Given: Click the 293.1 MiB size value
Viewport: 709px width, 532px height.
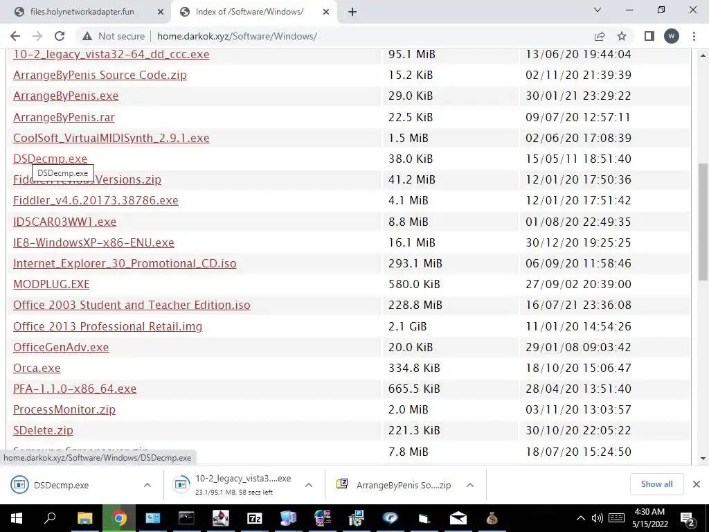Looking at the screenshot, I should click(415, 263).
